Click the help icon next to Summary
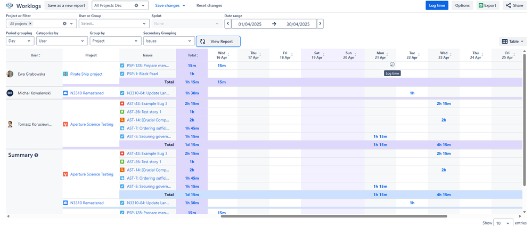 point(36,155)
